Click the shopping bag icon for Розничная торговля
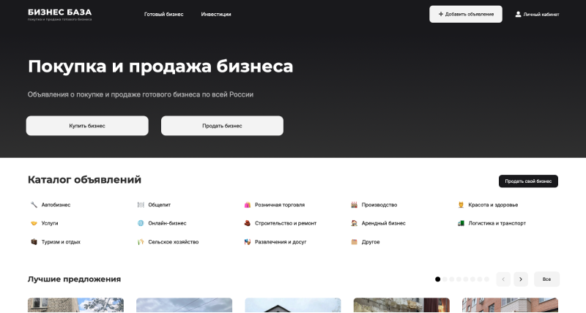The width and height of the screenshot is (586, 313). pos(248,205)
